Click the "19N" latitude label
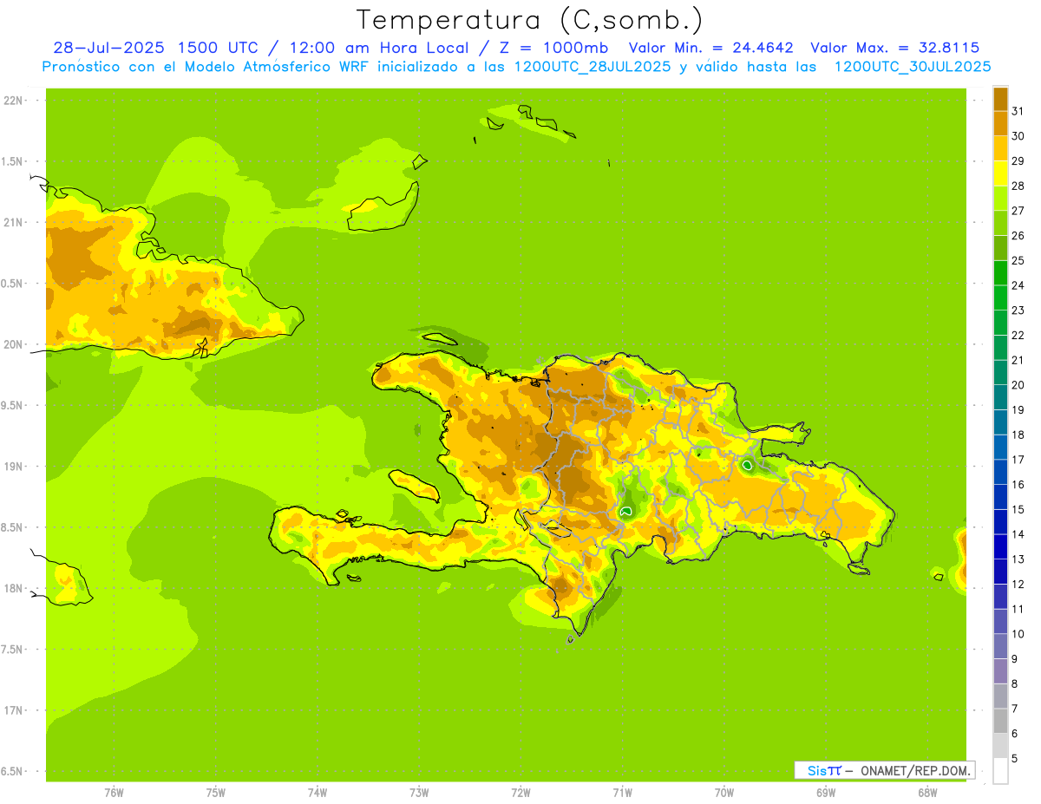This screenshot has height=804, width=1041. point(13,467)
